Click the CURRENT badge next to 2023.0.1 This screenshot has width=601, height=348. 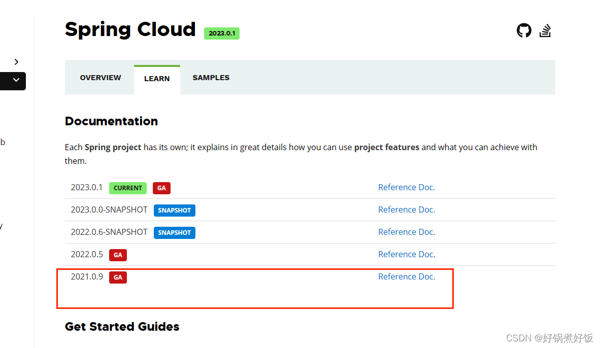coord(128,188)
